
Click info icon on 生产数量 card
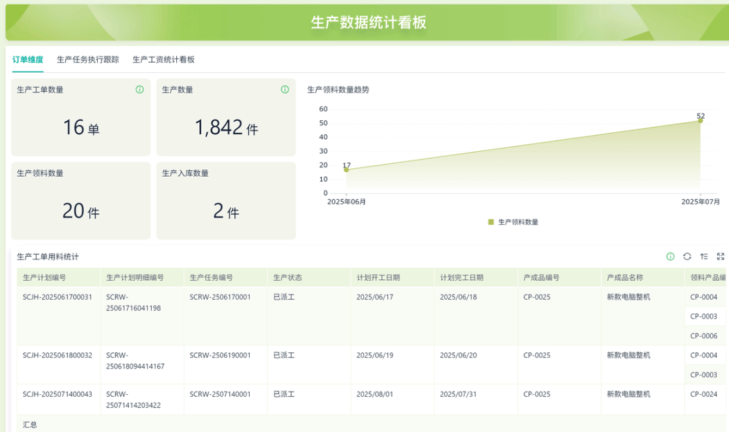[x=285, y=90]
